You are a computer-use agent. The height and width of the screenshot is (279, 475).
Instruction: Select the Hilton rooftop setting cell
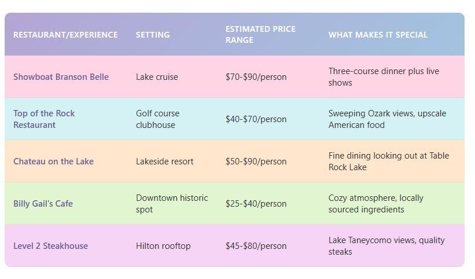point(163,246)
